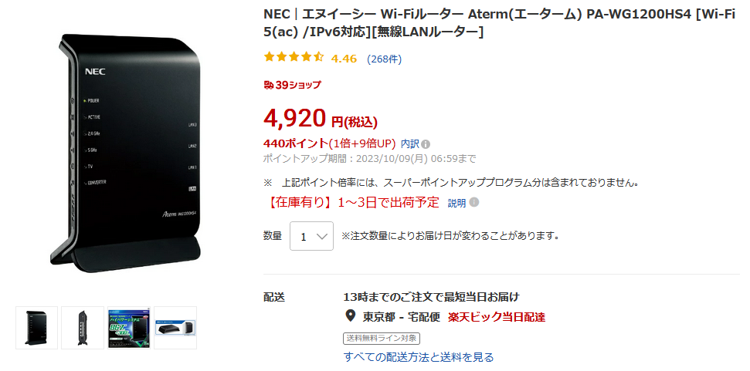Open the 内訳 points breakdown link
This screenshot has width=750, height=371.
[x=410, y=143]
